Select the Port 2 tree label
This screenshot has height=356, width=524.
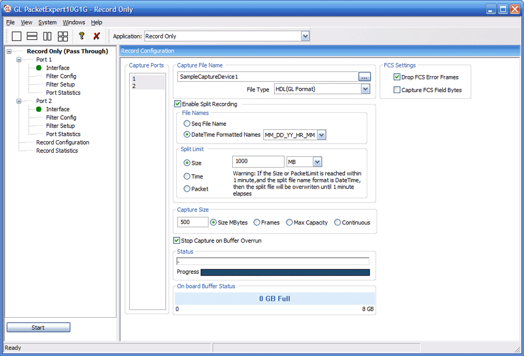[x=44, y=101]
